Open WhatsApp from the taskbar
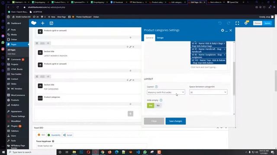 click(145, 152)
